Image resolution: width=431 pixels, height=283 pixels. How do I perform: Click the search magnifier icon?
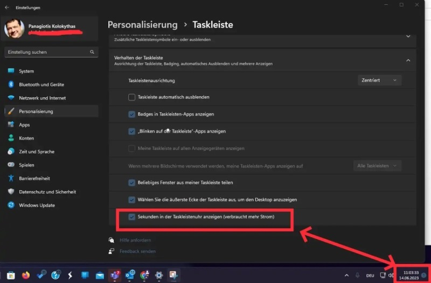[92, 52]
